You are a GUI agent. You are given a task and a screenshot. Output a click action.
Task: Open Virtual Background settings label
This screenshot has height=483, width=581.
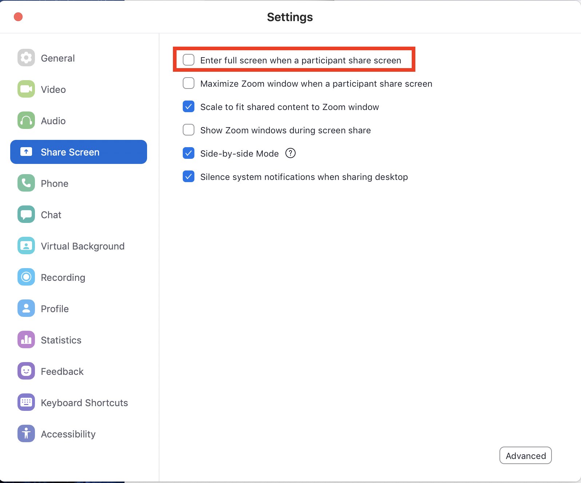[83, 246]
